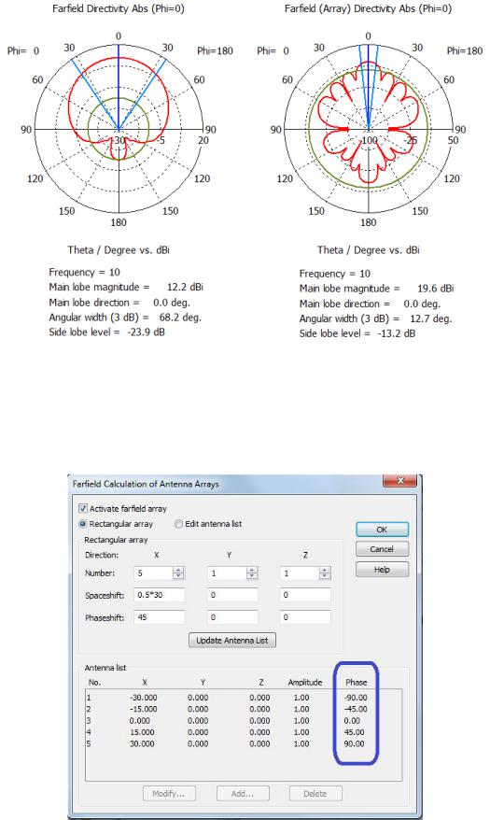
Task: Click the disabled Add... button
Action: pyautogui.click(x=243, y=793)
